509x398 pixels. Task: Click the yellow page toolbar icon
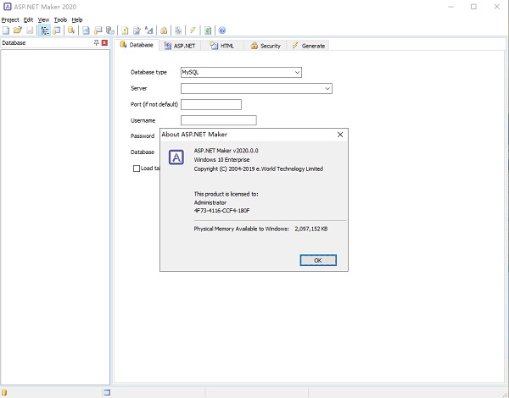pos(125,30)
